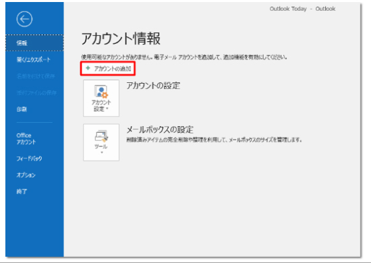Select 名前を付けて保存 in sidebar
Image resolution: width=371 pixels, height=263 pixels.
click(36, 76)
